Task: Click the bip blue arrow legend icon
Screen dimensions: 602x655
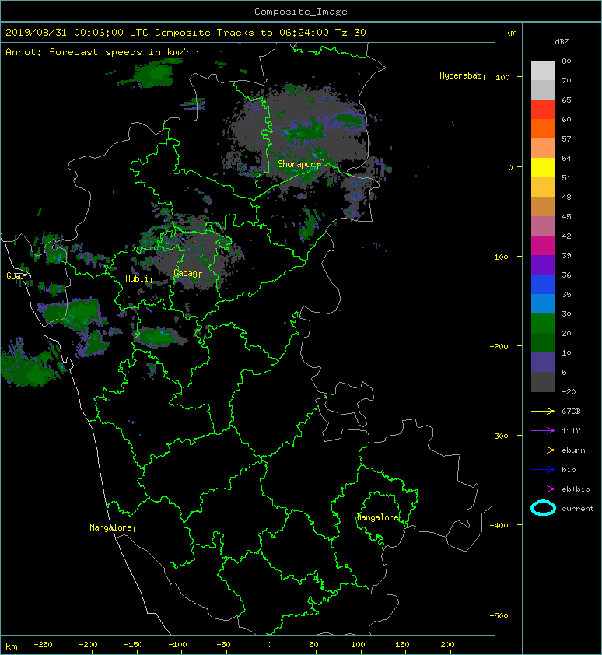Action: click(543, 470)
